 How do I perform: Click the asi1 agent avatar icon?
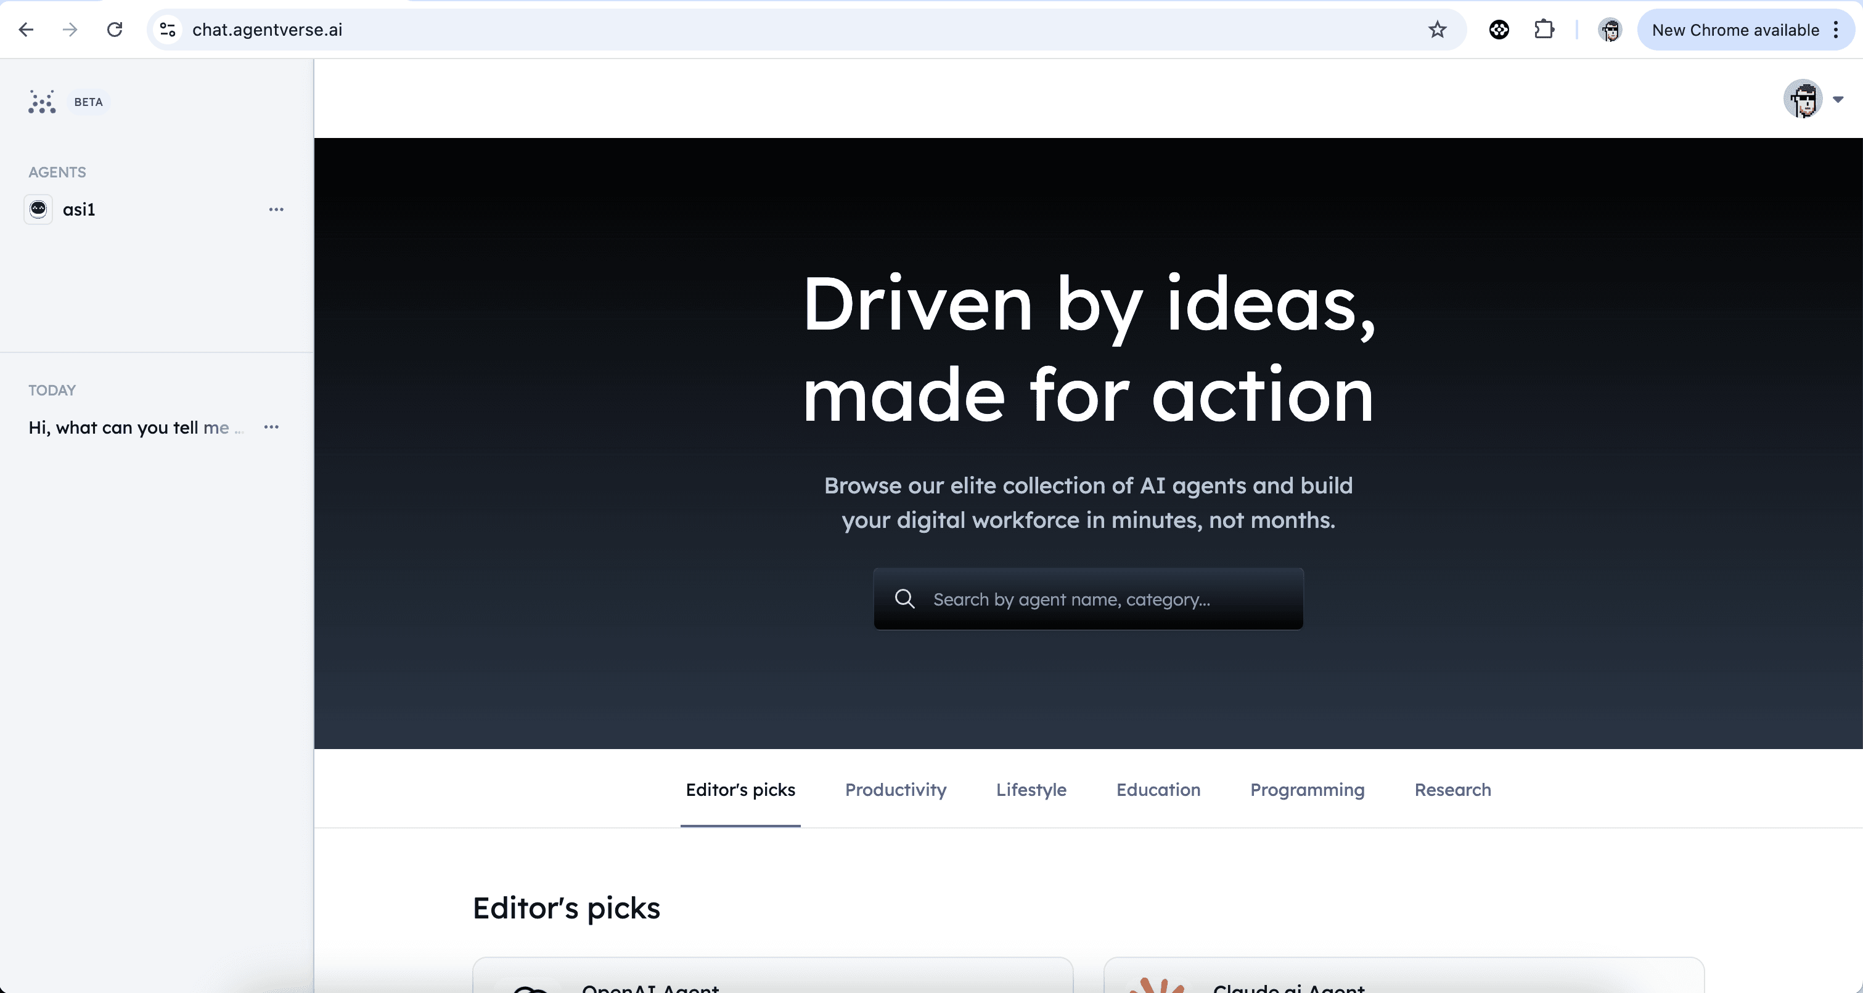point(38,209)
